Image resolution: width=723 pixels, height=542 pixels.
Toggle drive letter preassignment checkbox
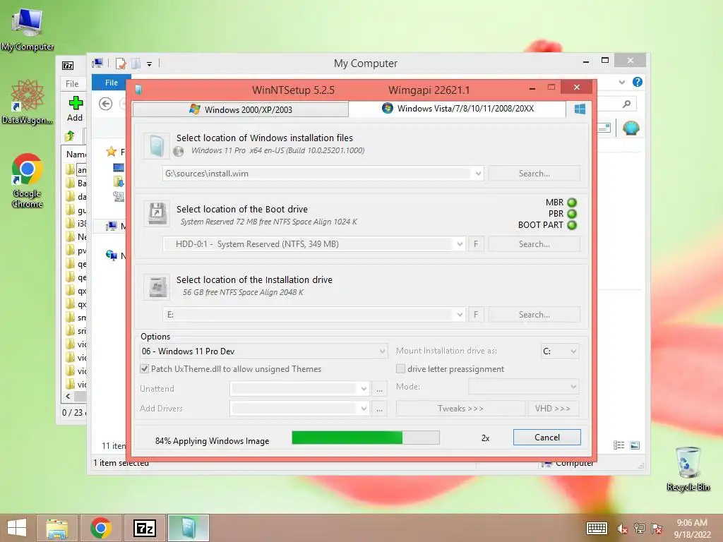click(400, 368)
